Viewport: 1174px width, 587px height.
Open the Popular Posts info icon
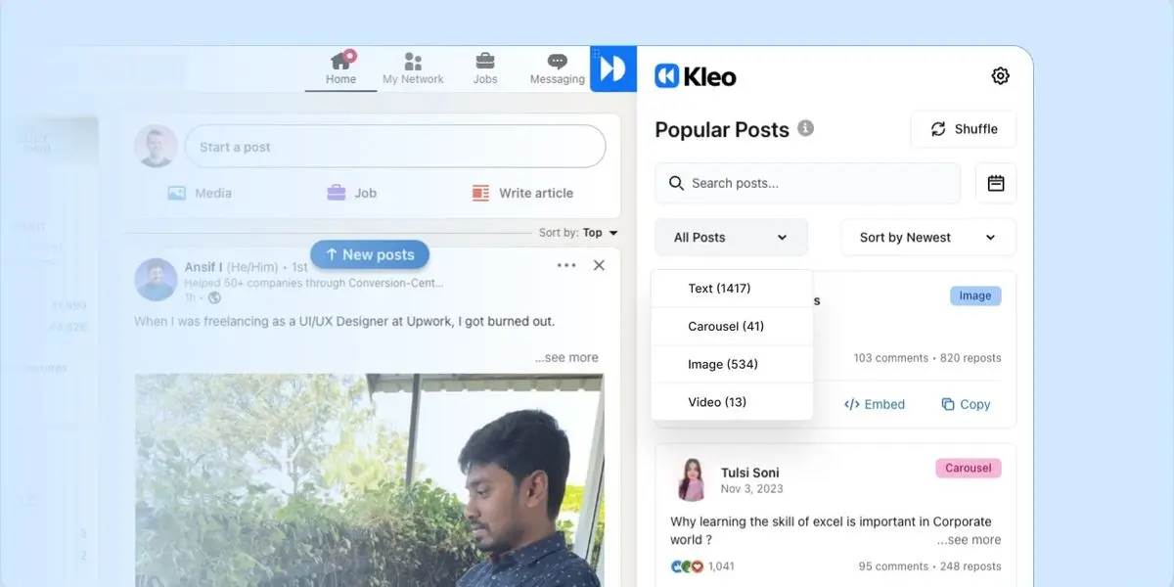tap(805, 128)
